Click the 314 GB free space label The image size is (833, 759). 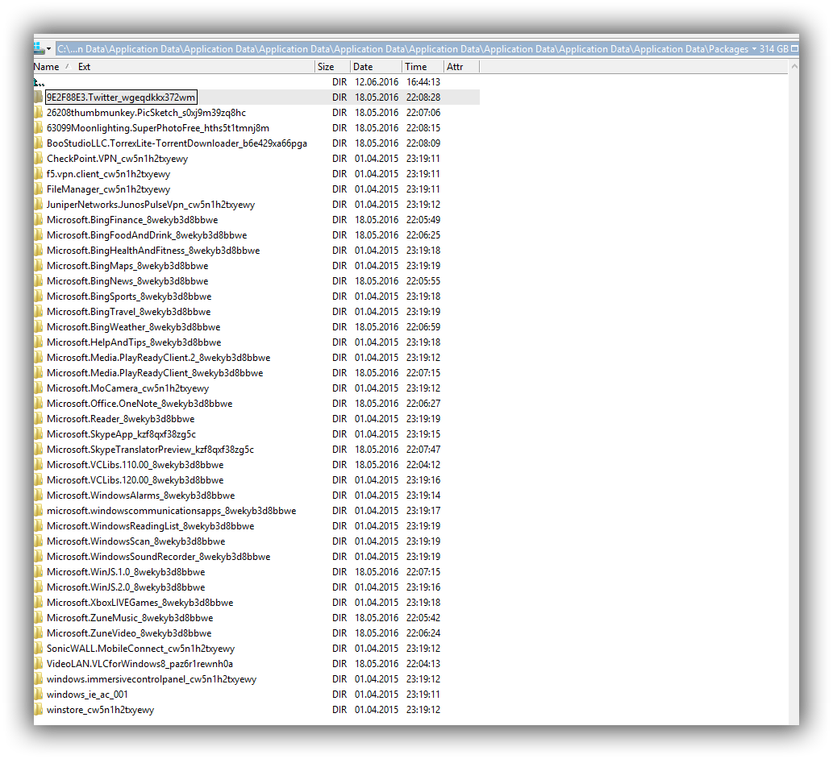coord(774,49)
